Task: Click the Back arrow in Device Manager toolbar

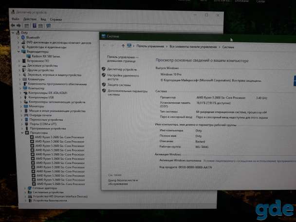Action: coord(13,25)
